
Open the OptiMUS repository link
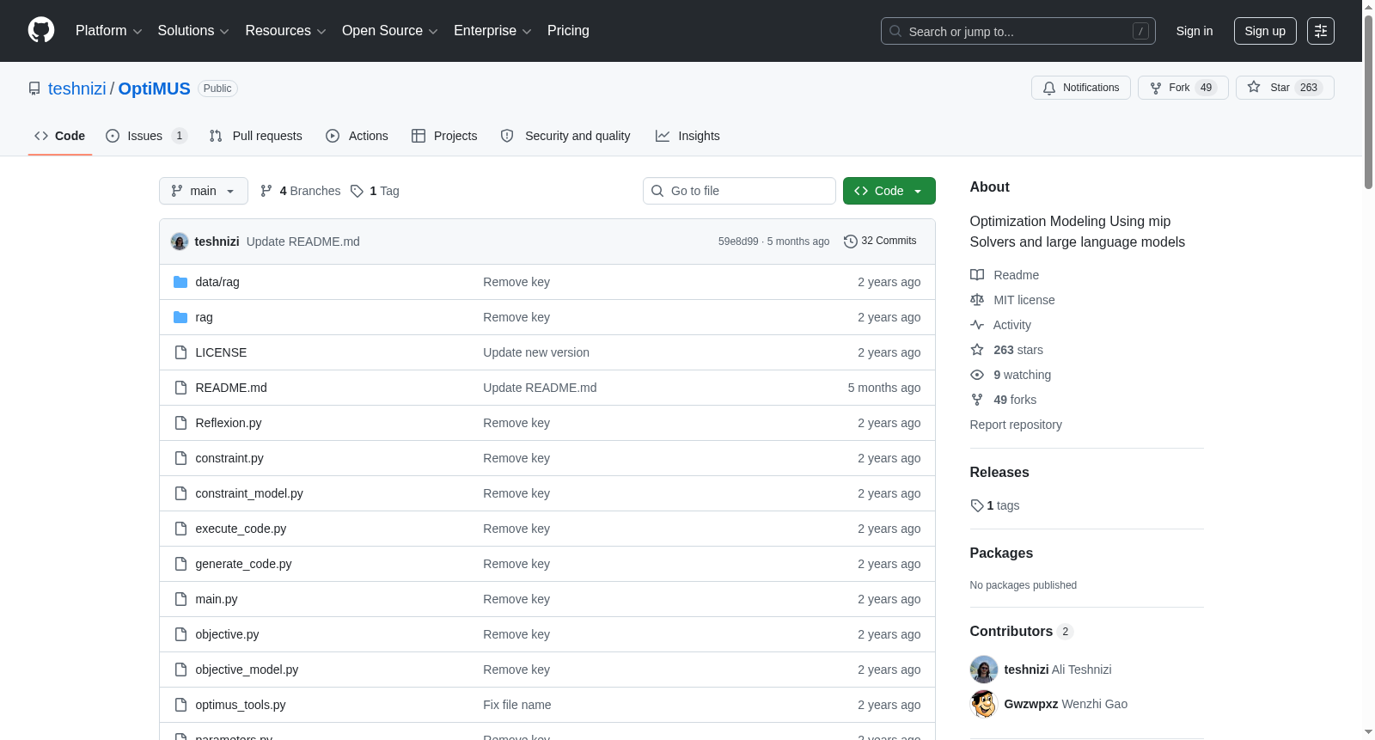155,89
